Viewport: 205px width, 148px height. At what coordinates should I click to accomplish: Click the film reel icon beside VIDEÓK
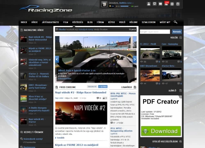tap(180, 37)
